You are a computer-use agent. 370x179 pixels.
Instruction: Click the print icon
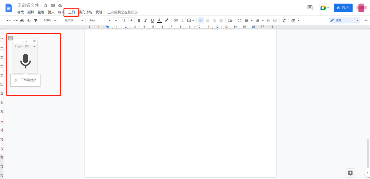[22, 20]
